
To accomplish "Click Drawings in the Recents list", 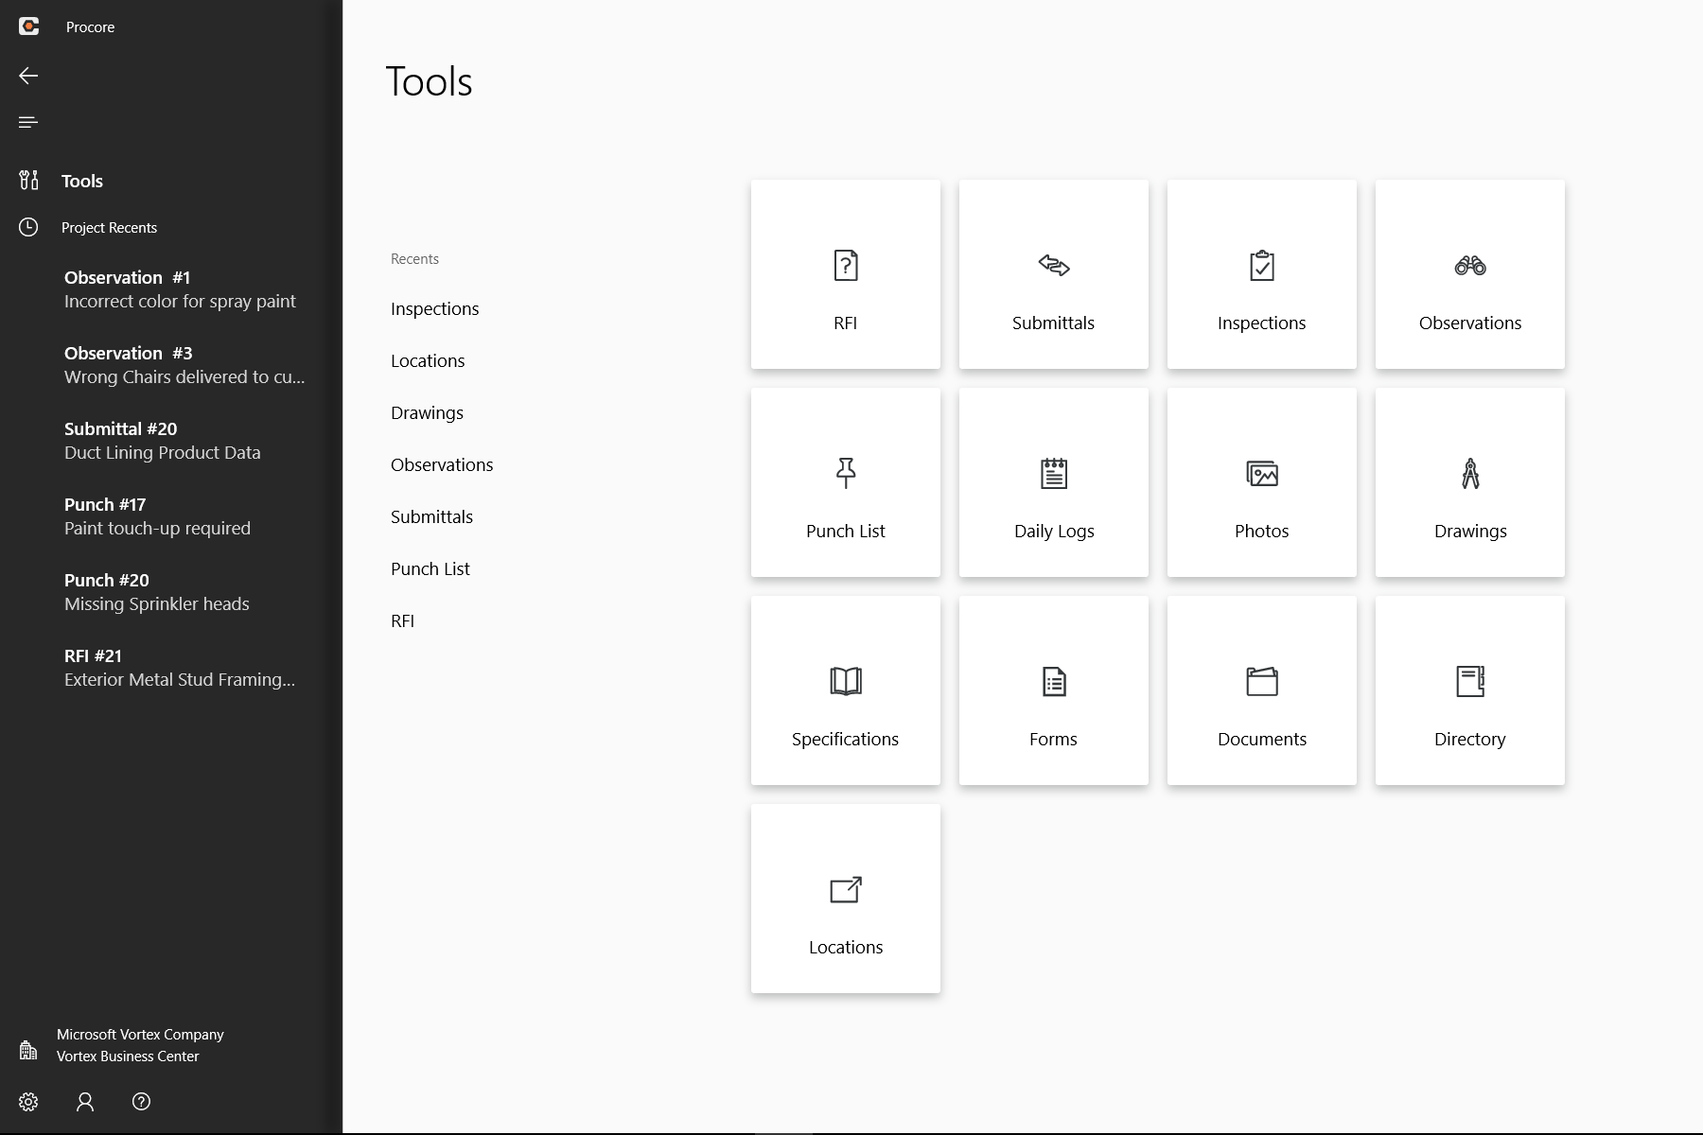I will (427, 413).
